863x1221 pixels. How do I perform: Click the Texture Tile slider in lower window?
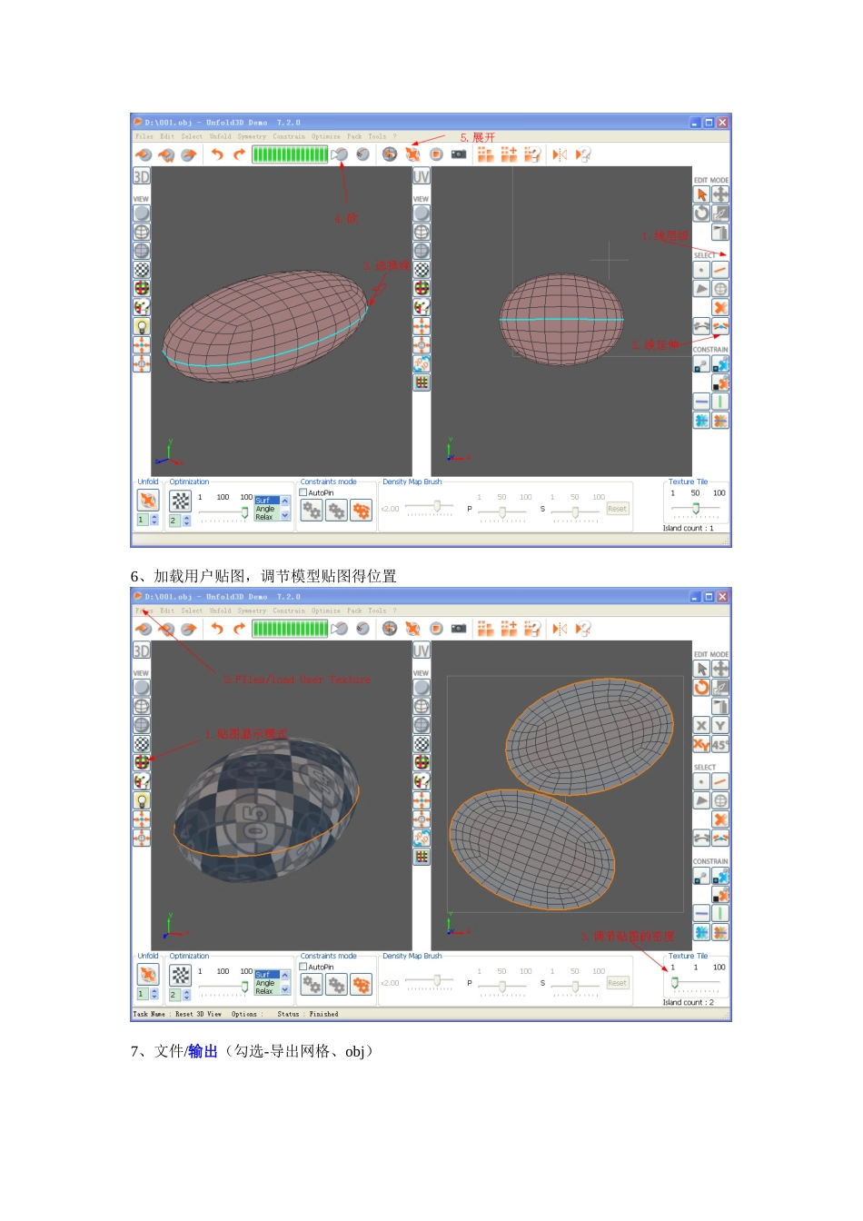[675, 983]
